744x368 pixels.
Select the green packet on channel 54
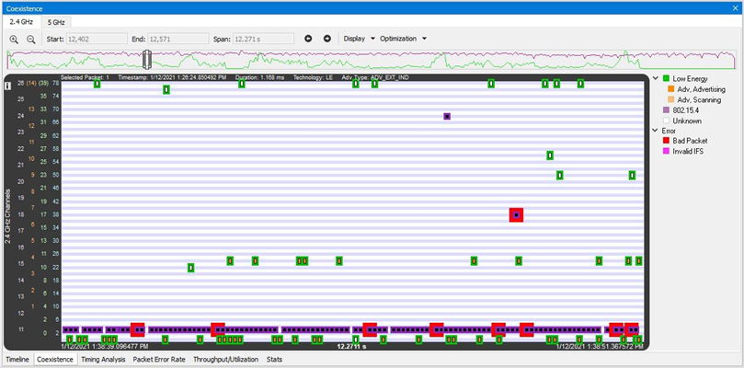550,155
